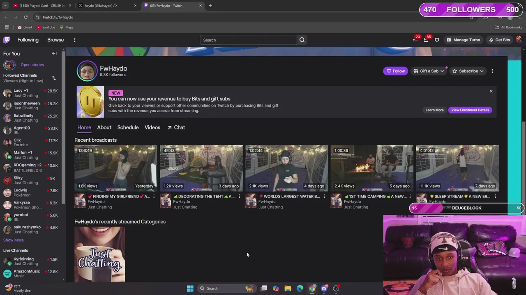Open notifications inbox with 85 badge
This screenshot has width=526, height=295.
pos(426,40)
